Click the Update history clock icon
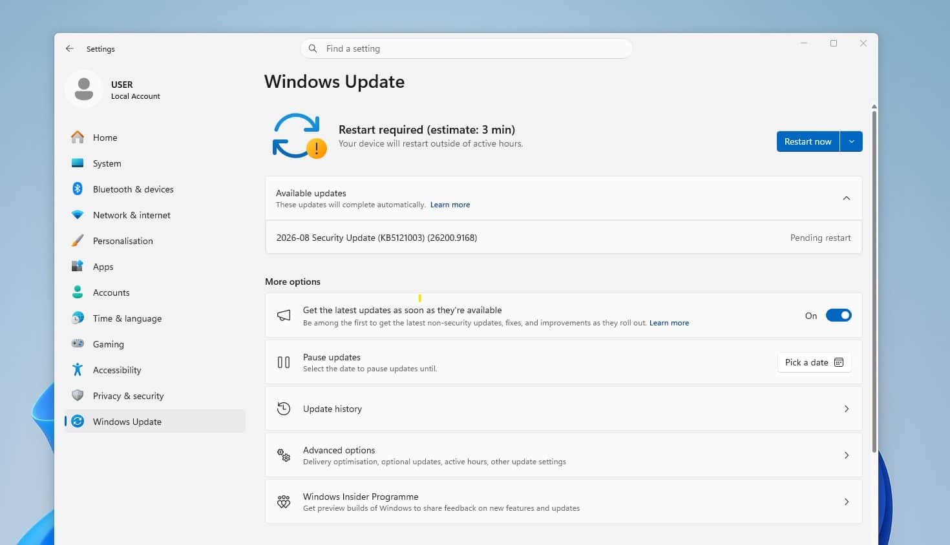This screenshot has width=950, height=545. [284, 409]
